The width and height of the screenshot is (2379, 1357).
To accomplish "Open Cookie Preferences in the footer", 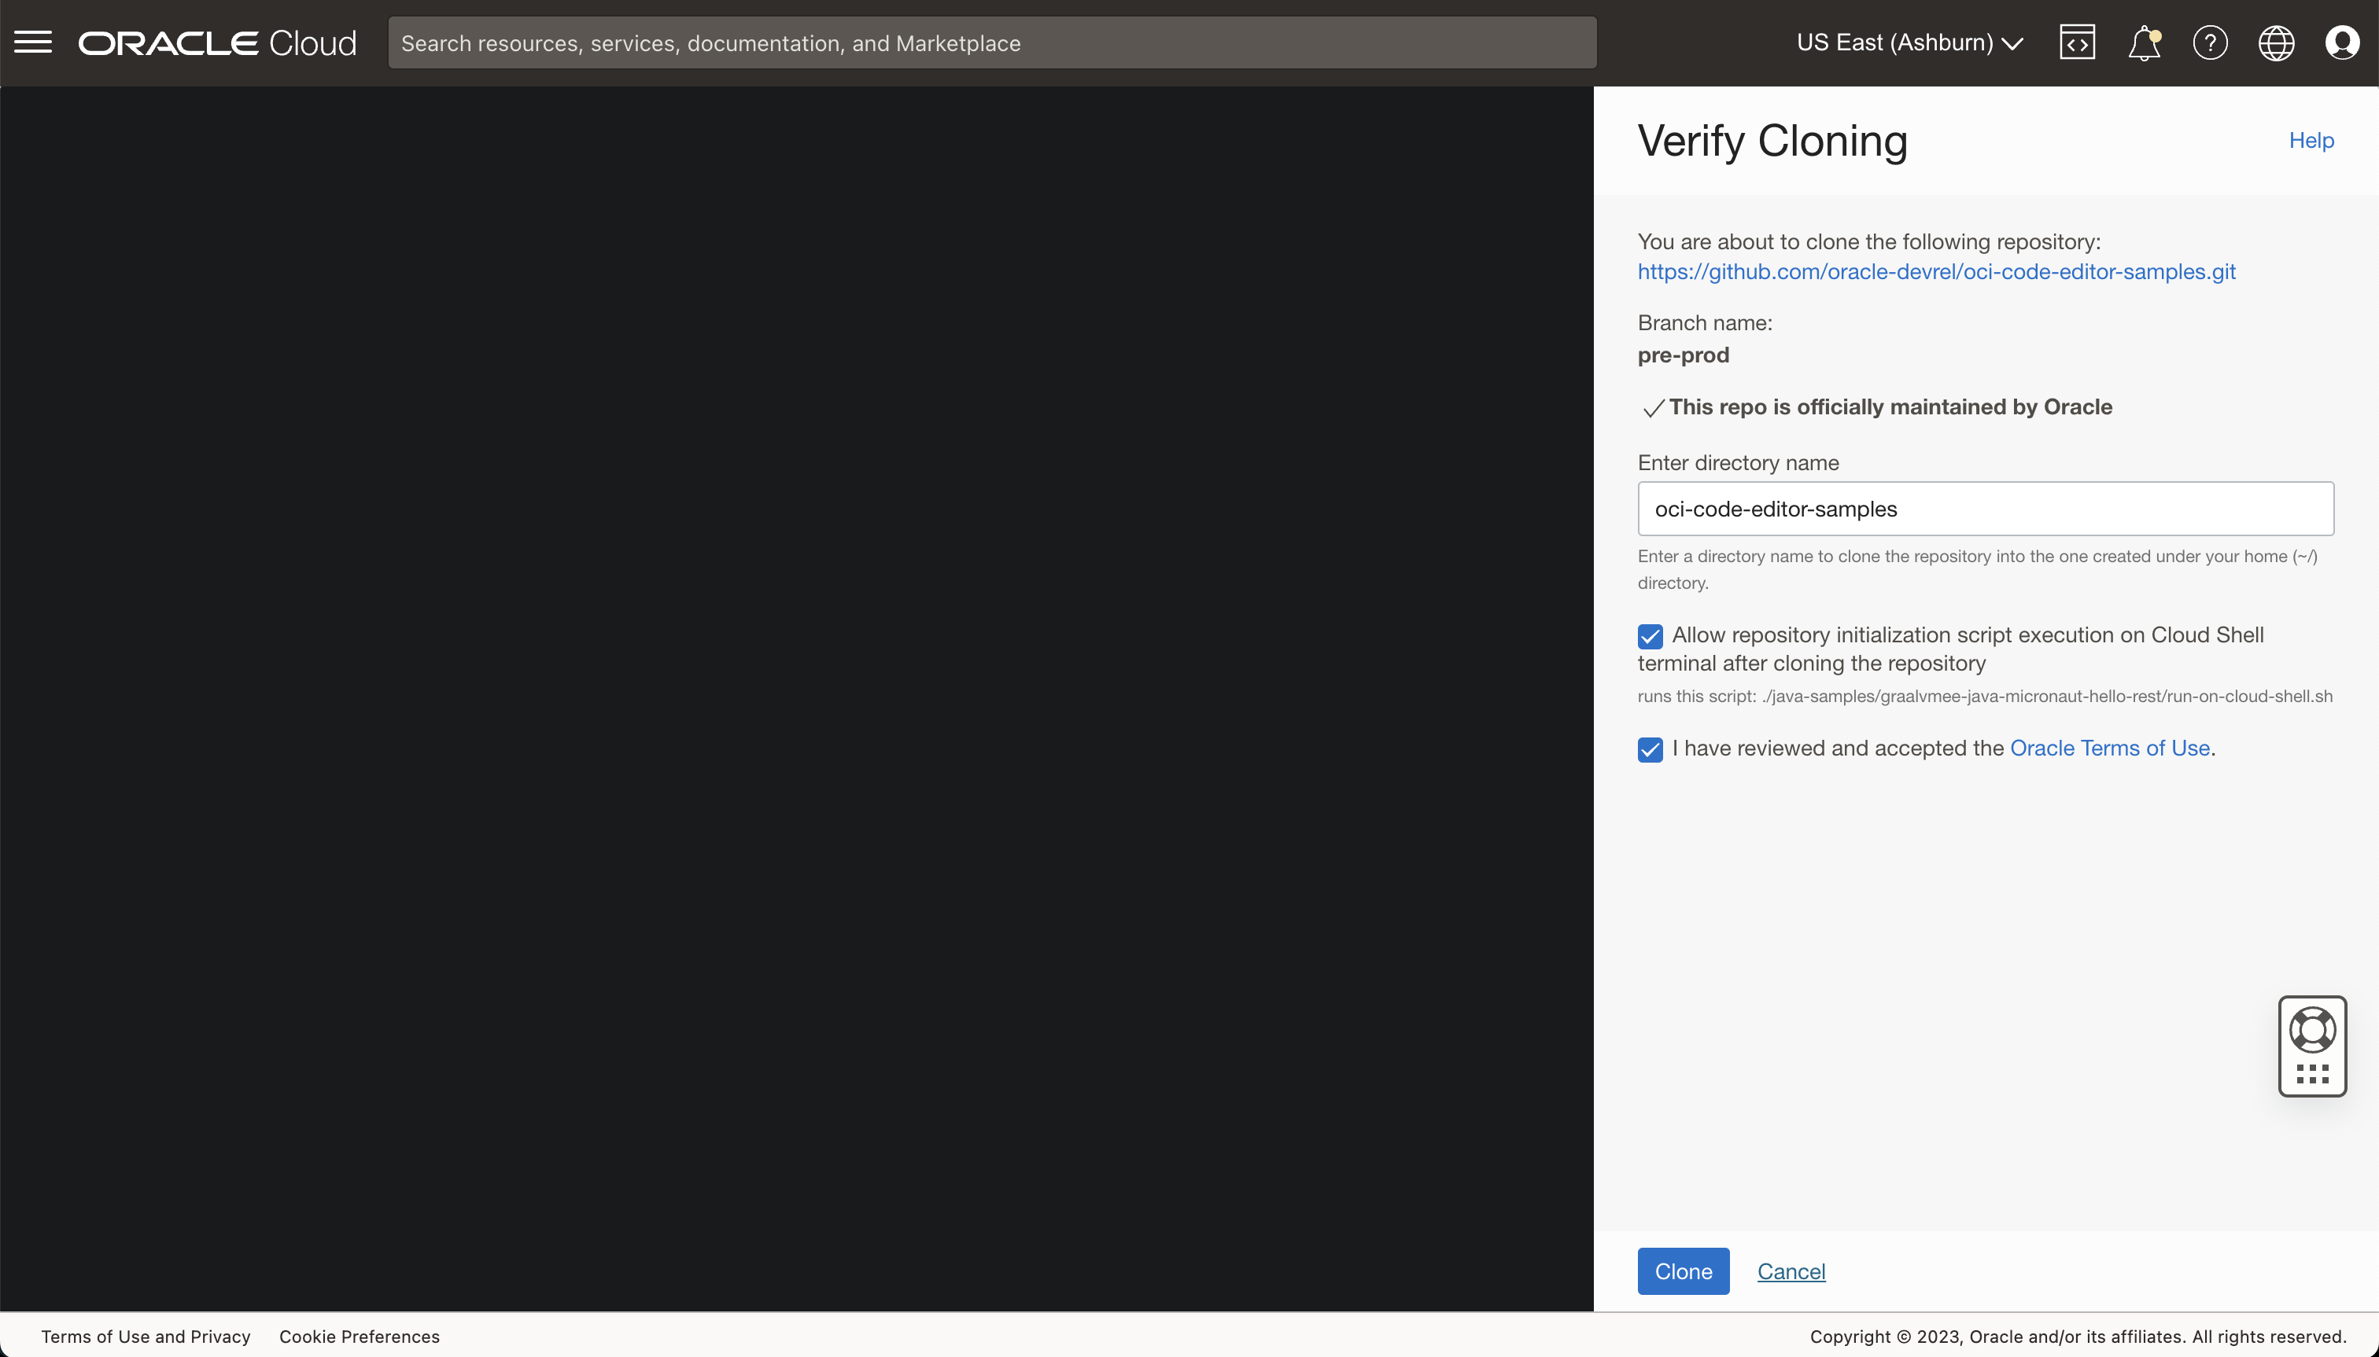I will (360, 1336).
